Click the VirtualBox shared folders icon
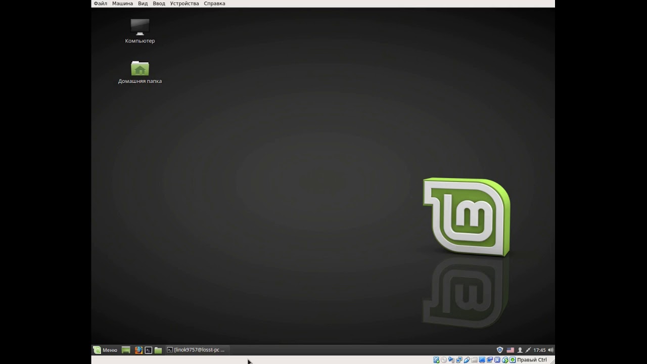647x364 pixels. click(474, 360)
